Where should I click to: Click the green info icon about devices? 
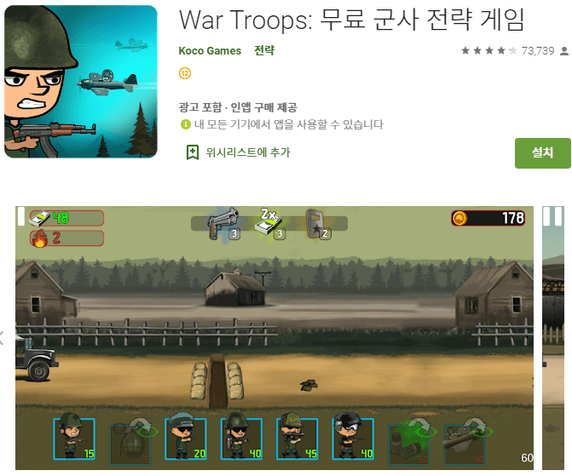185,124
